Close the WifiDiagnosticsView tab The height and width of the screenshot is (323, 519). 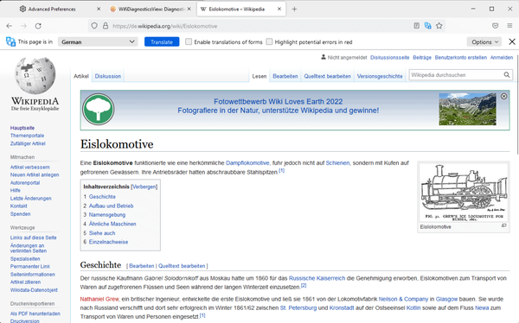(189, 9)
